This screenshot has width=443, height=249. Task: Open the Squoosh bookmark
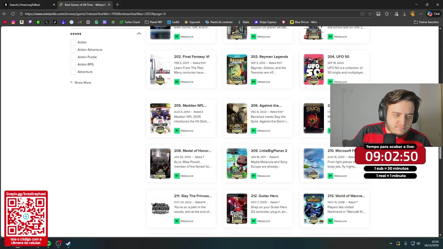(192, 22)
